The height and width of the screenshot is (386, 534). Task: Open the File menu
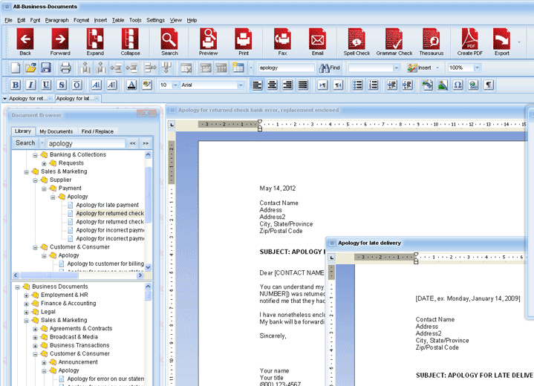(8, 20)
